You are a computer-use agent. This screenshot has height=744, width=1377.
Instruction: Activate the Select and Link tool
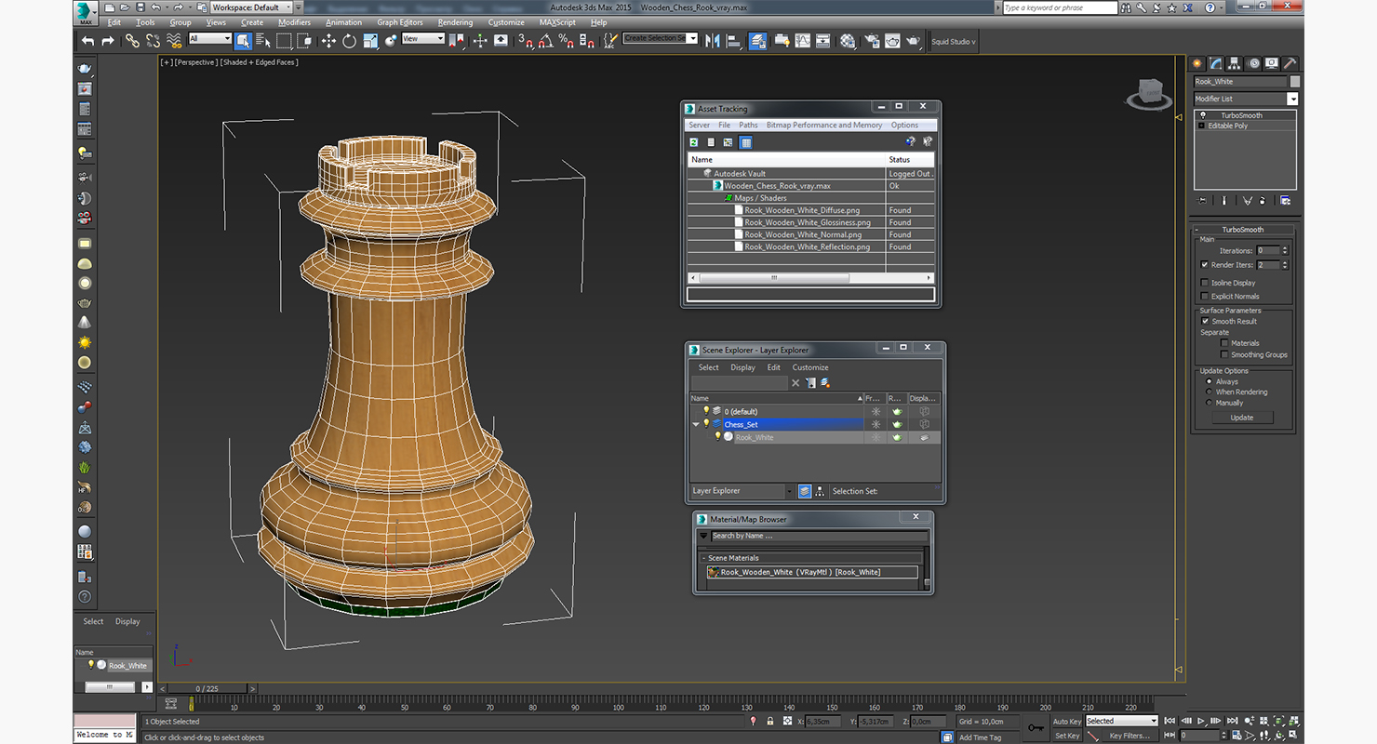(132, 41)
